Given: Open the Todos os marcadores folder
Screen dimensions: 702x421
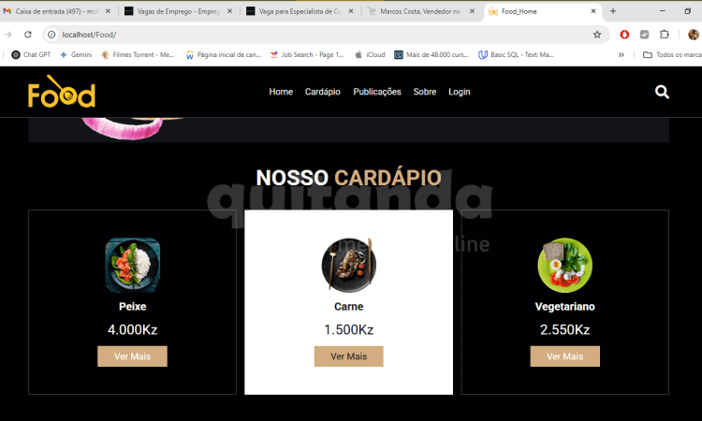Looking at the screenshot, I should point(672,54).
